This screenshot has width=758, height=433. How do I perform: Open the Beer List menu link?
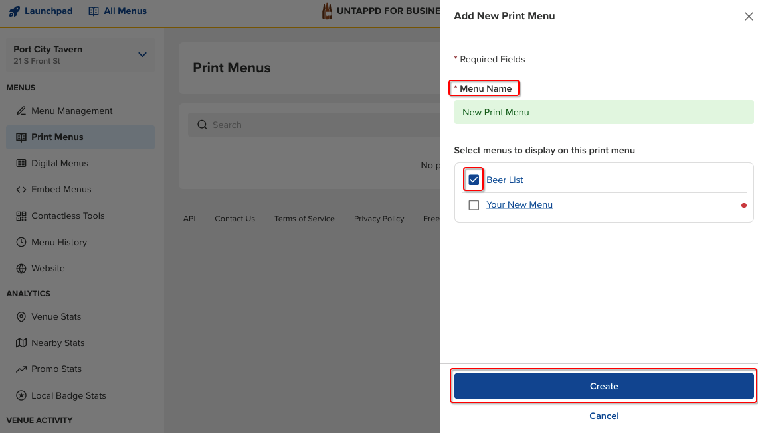(x=505, y=180)
